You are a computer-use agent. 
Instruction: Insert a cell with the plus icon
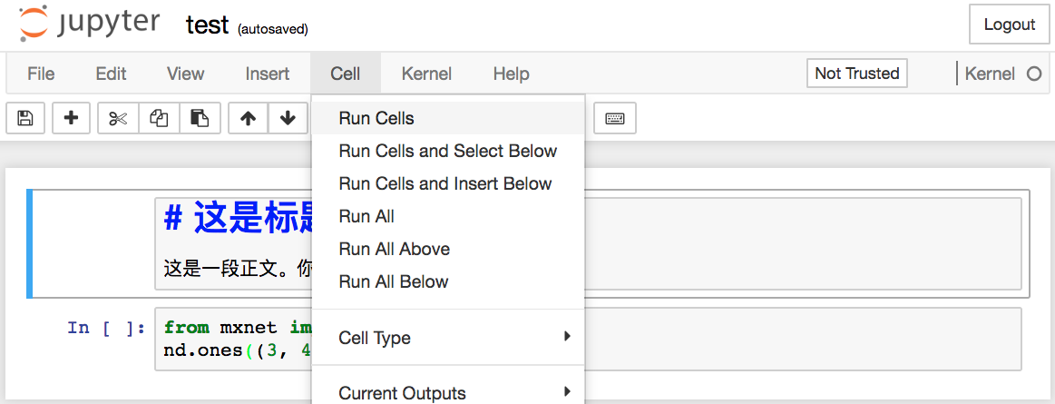71,118
